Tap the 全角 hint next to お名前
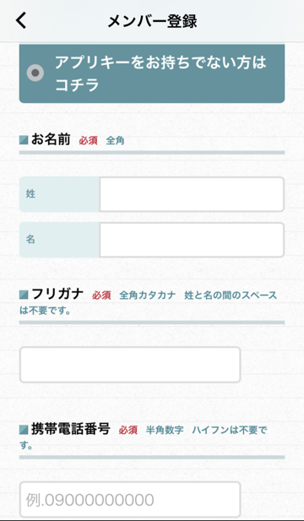Image resolution: width=304 pixels, height=521 pixels. tap(116, 141)
